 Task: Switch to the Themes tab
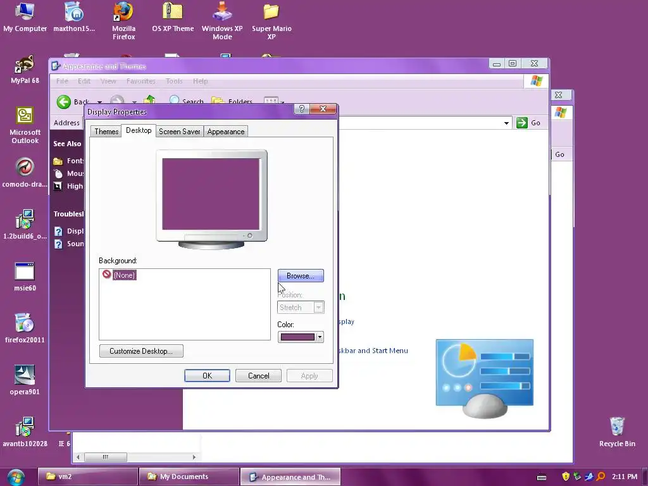[106, 132]
